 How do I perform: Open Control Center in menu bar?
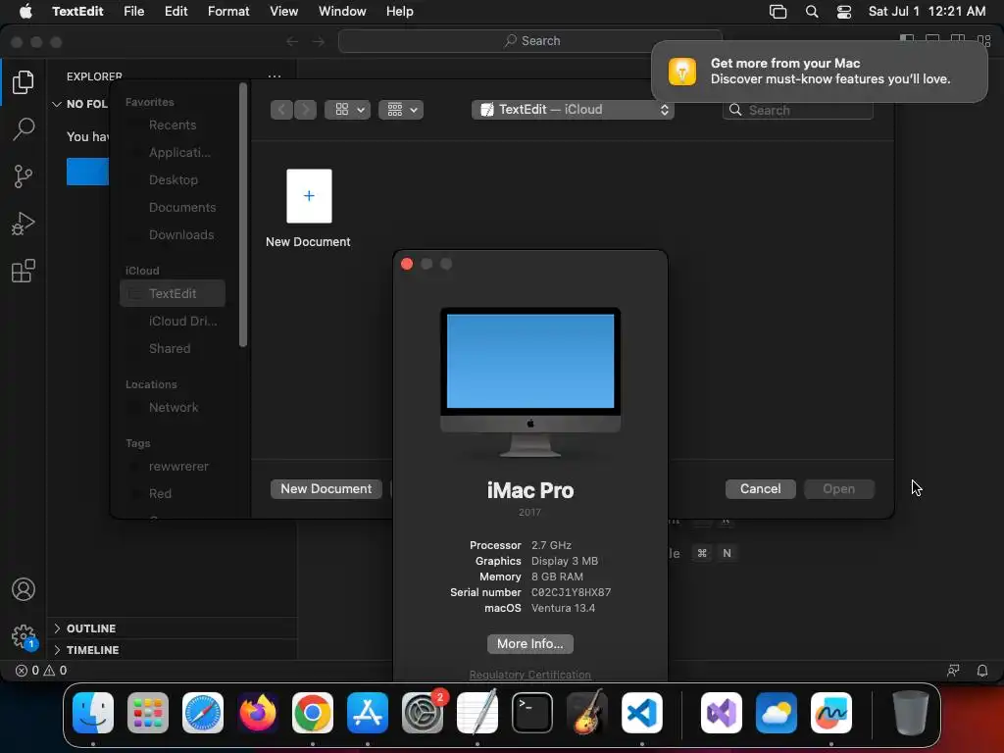[844, 12]
